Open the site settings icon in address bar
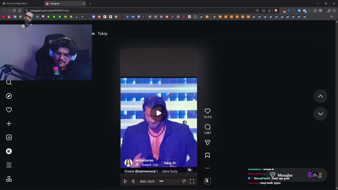 coord(26,11)
